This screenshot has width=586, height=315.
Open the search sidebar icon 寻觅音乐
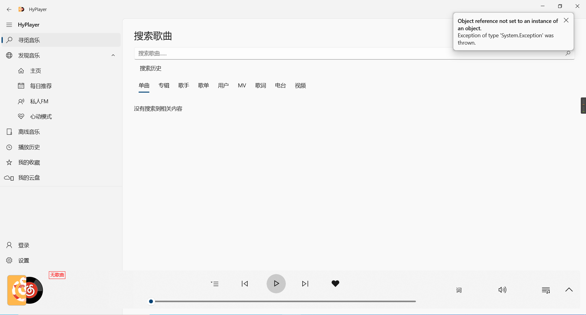[x=29, y=40]
